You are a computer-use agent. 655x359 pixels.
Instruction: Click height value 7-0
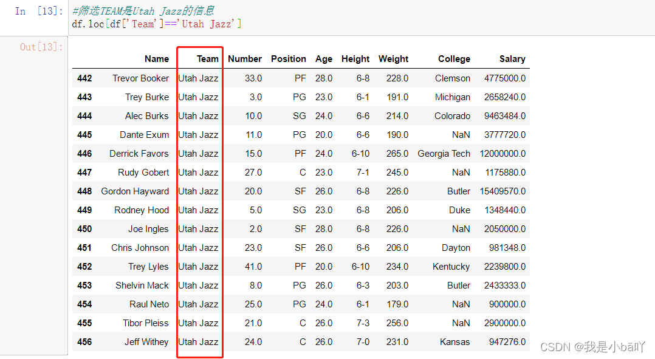tap(363, 341)
